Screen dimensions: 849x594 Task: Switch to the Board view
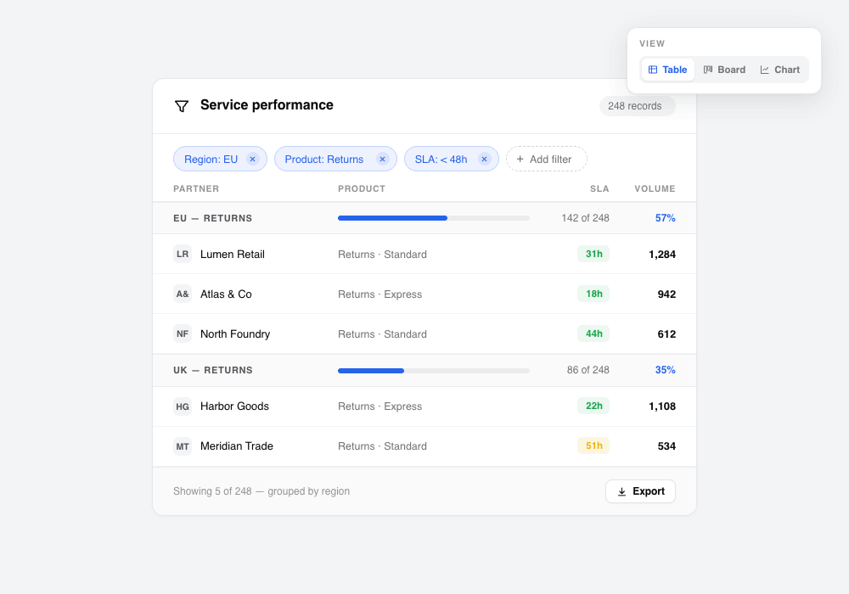[x=724, y=70]
